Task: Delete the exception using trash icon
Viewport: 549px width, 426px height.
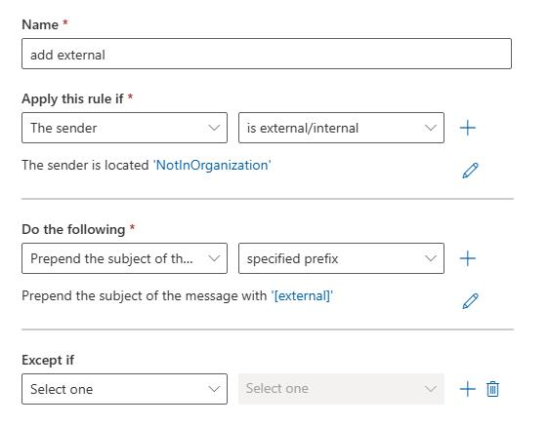Action: [492, 389]
